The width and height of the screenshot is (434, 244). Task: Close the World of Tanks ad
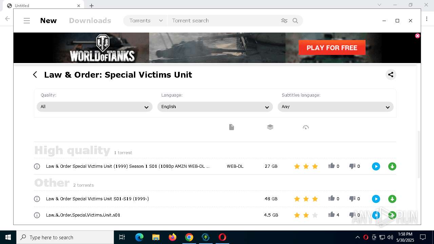pyautogui.click(x=417, y=36)
